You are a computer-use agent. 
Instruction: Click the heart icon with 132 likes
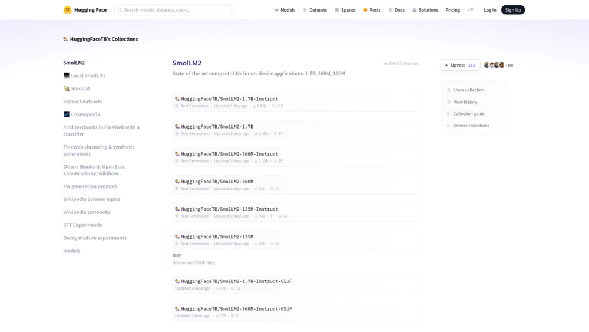coord(273,106)
